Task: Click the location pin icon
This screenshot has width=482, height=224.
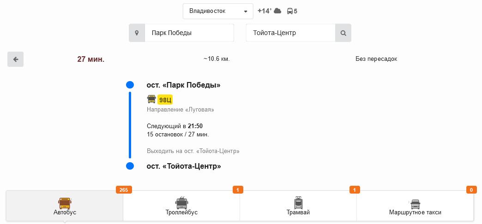Action: (x=137, y=33)
